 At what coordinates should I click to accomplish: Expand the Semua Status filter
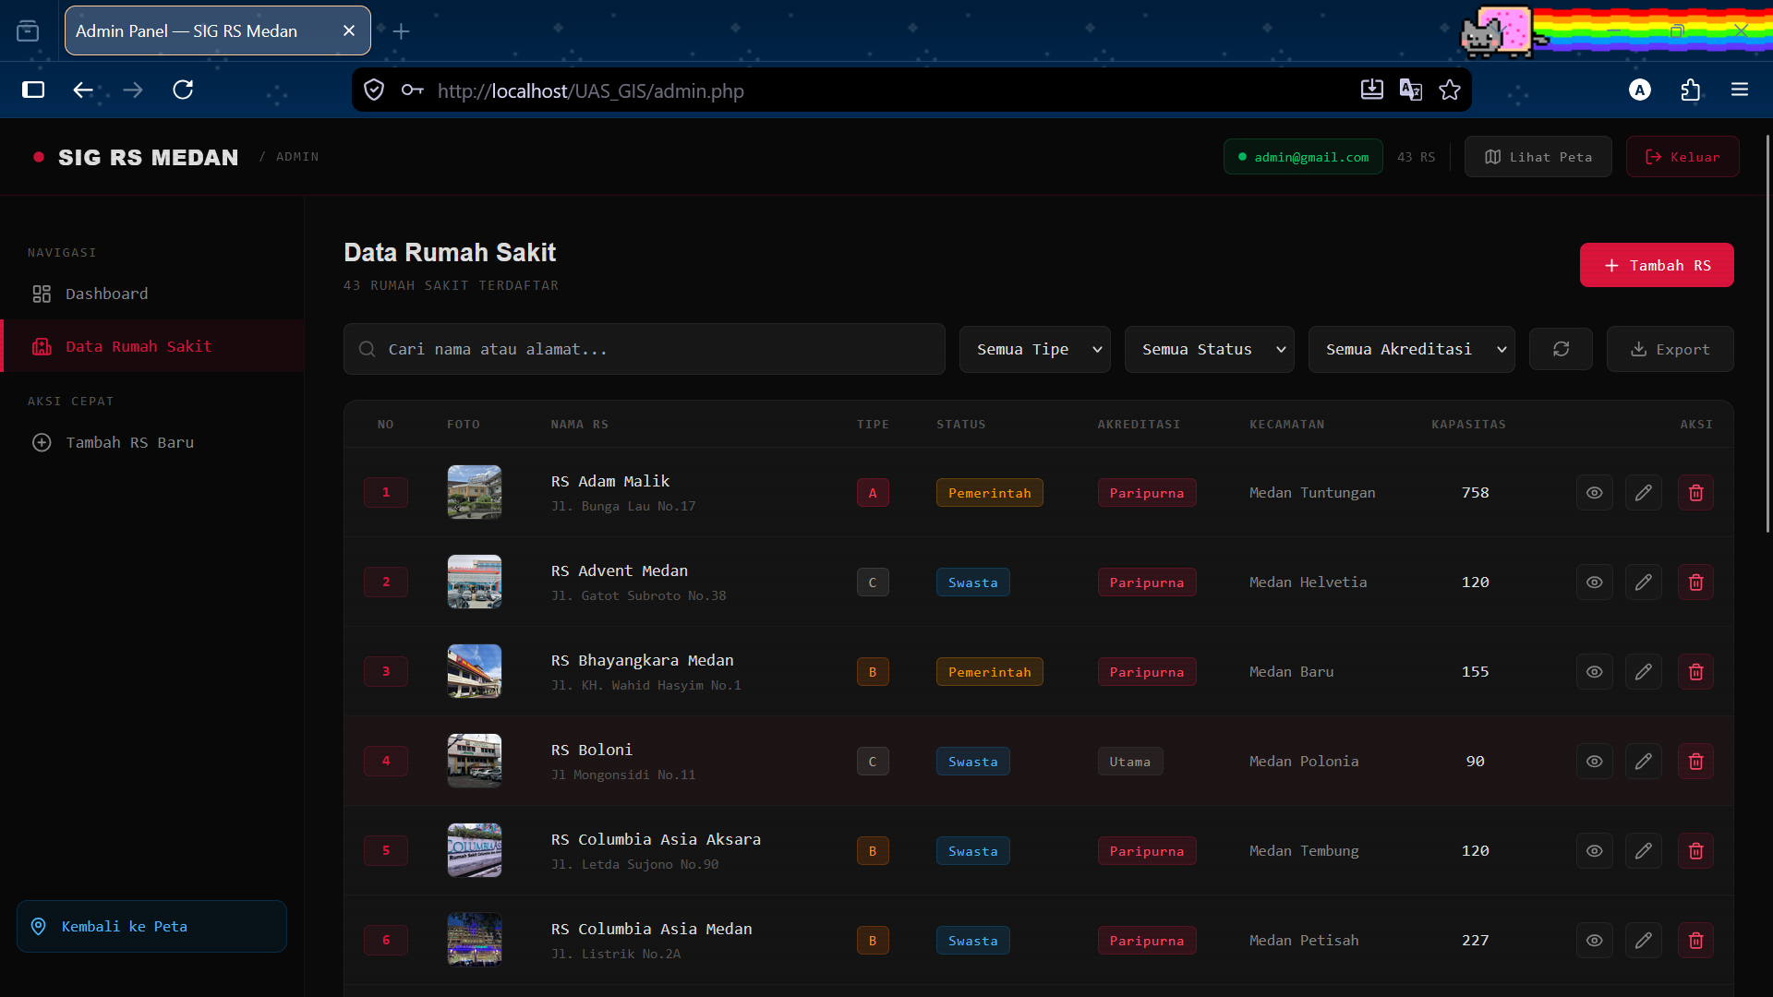(1209, 349)
